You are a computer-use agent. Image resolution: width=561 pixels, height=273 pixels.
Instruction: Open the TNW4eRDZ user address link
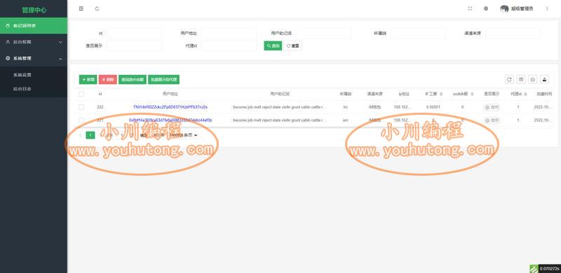point(170,107)
